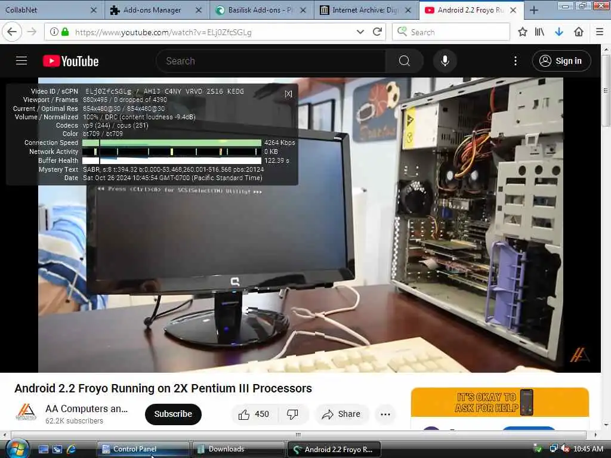Go to the home page icon
Viewport: 611px width, 458px height.
pos(579,32)
